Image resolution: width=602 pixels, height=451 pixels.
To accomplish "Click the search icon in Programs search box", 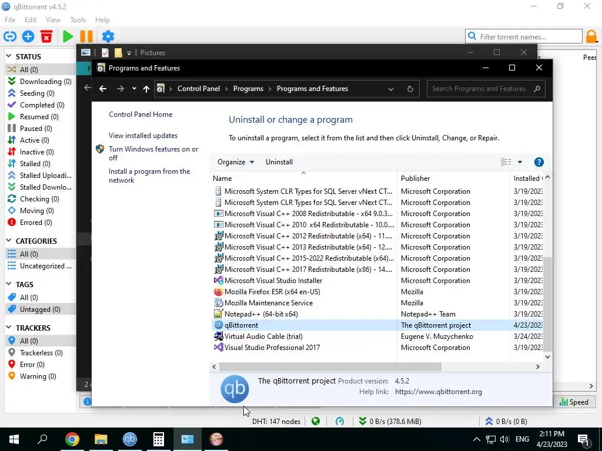I will (x=537, y=89).
